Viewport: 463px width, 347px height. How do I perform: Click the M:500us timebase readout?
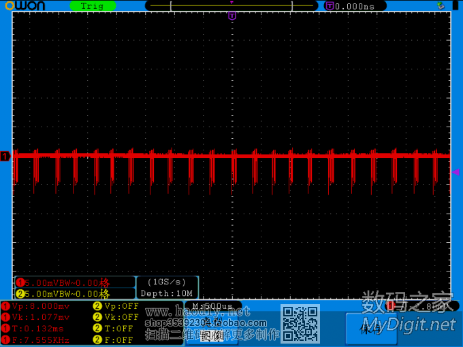214,306
